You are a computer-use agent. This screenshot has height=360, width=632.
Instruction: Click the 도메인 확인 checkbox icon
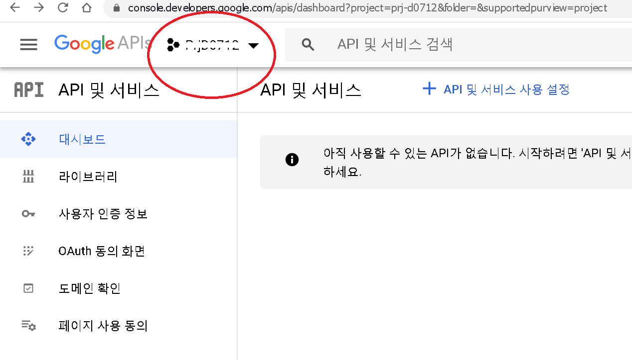tap(28, 288)
